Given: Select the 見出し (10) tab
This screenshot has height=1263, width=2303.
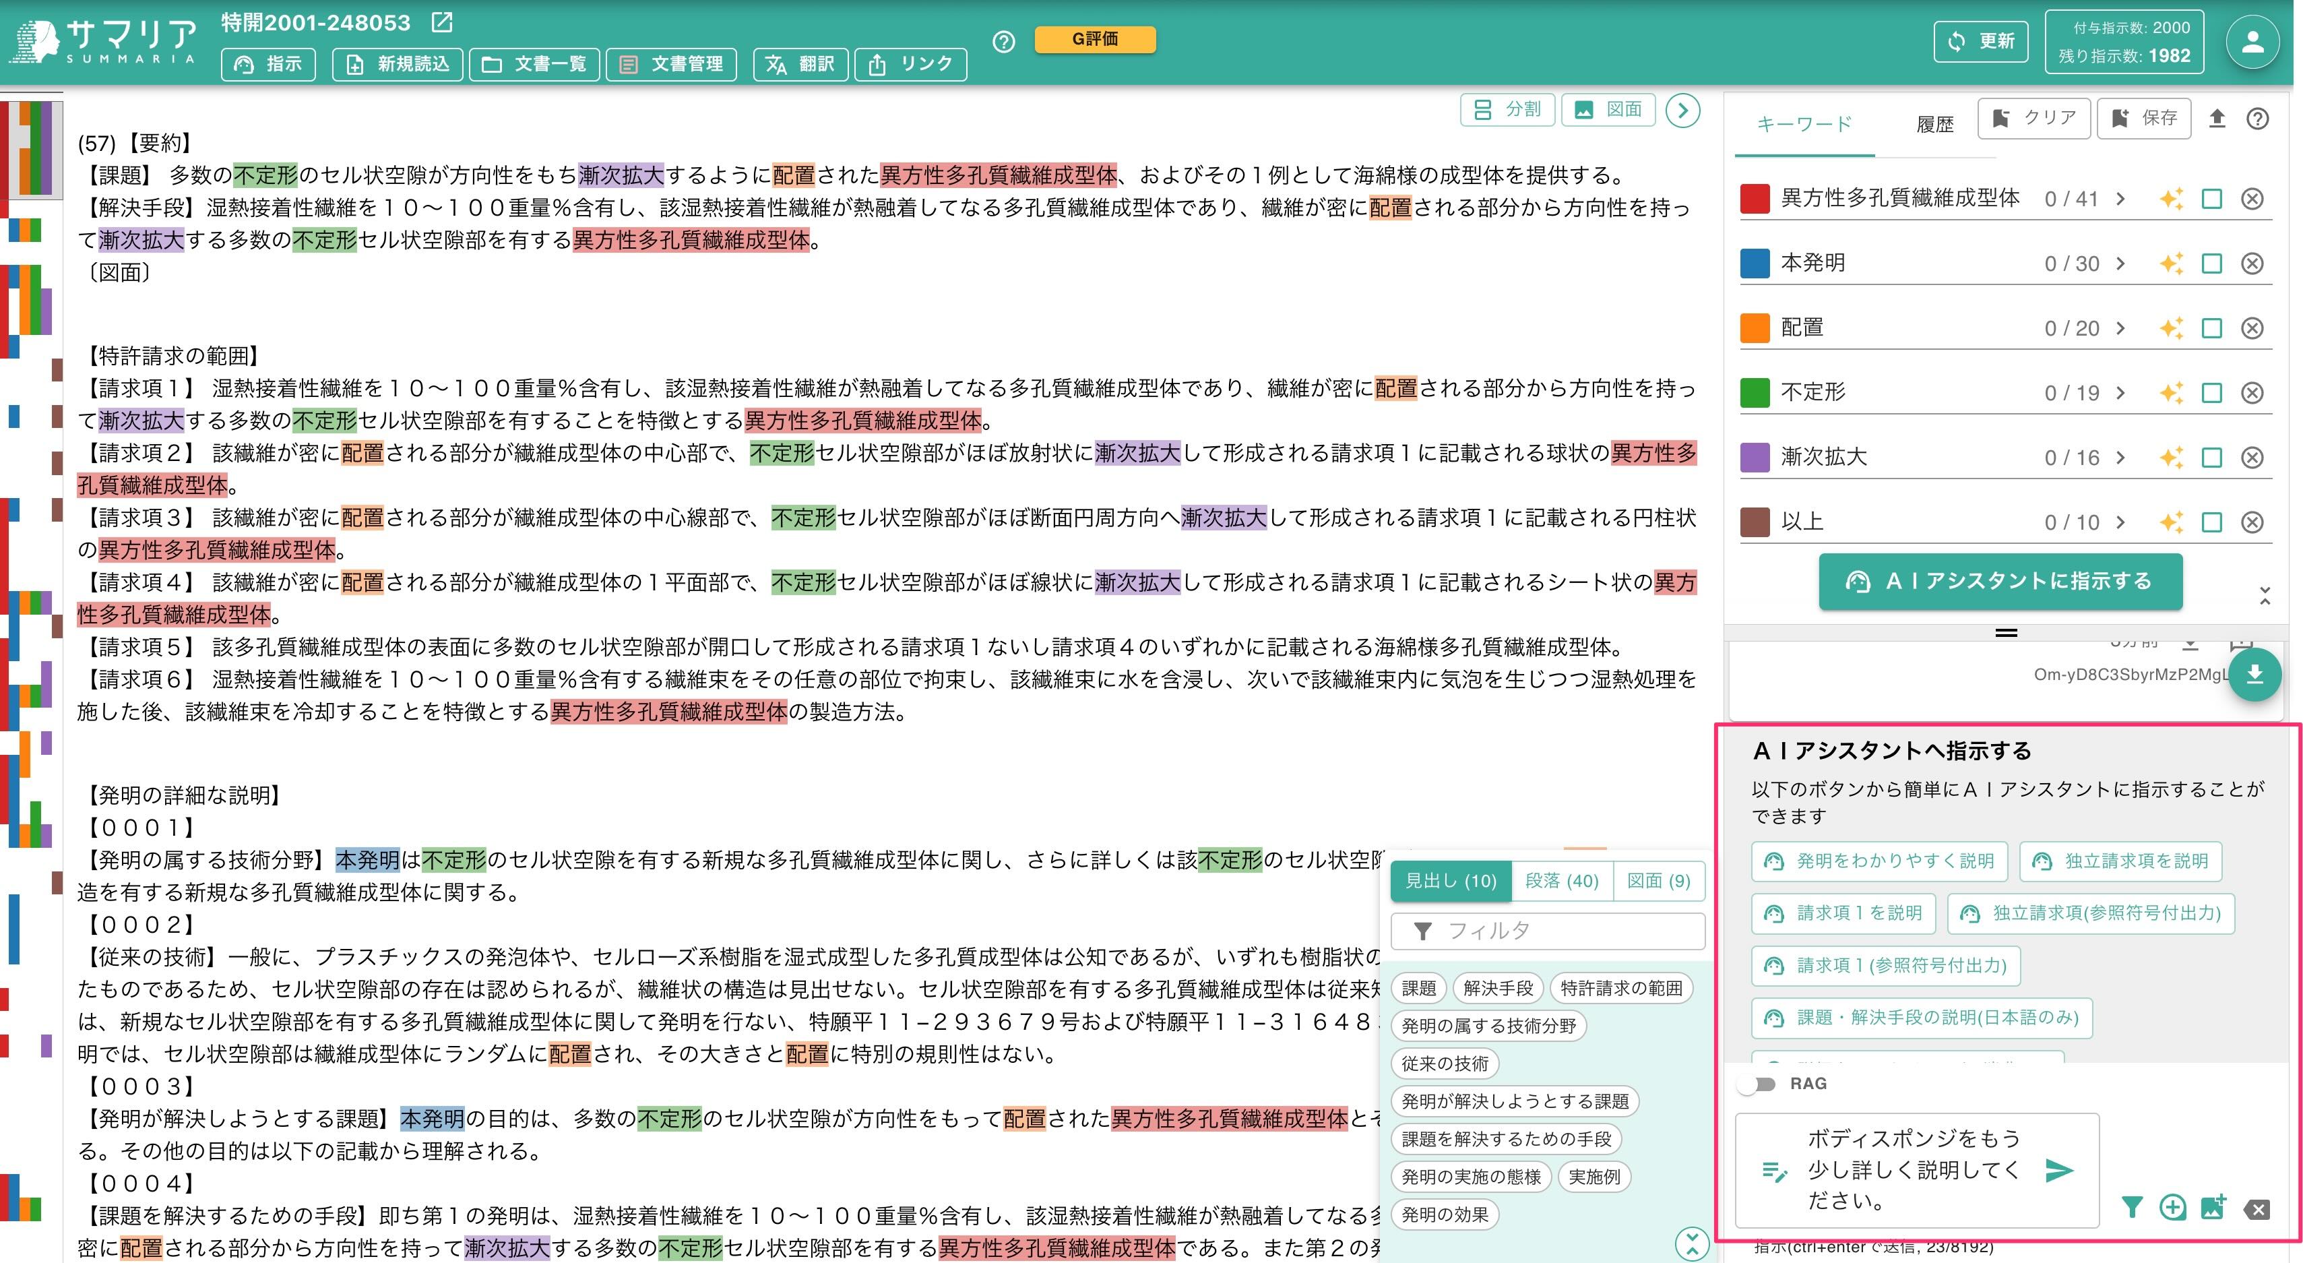Looking at the screenshot, I should click(1450, 881).
